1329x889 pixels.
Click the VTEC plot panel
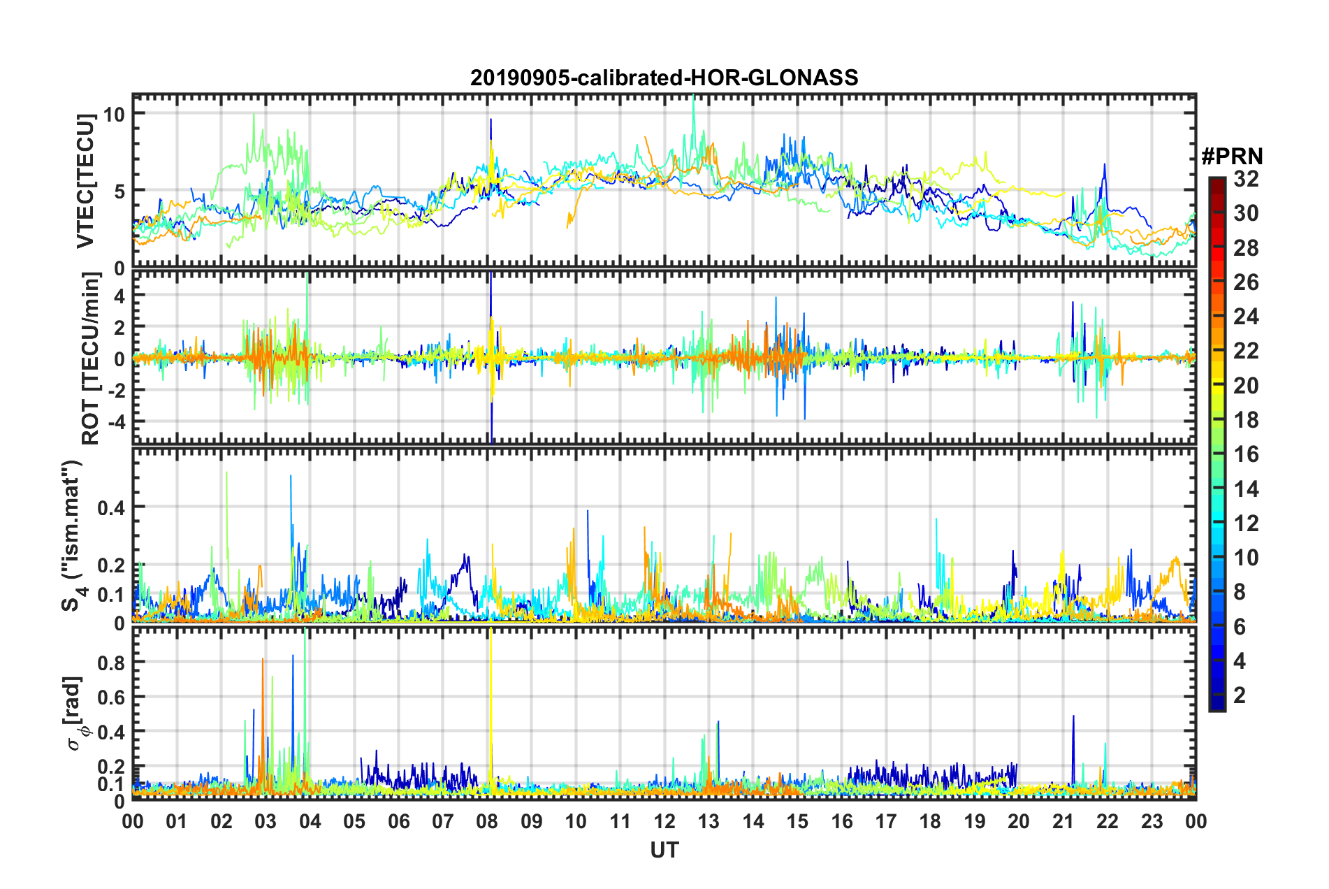click(x=664, y=181)
